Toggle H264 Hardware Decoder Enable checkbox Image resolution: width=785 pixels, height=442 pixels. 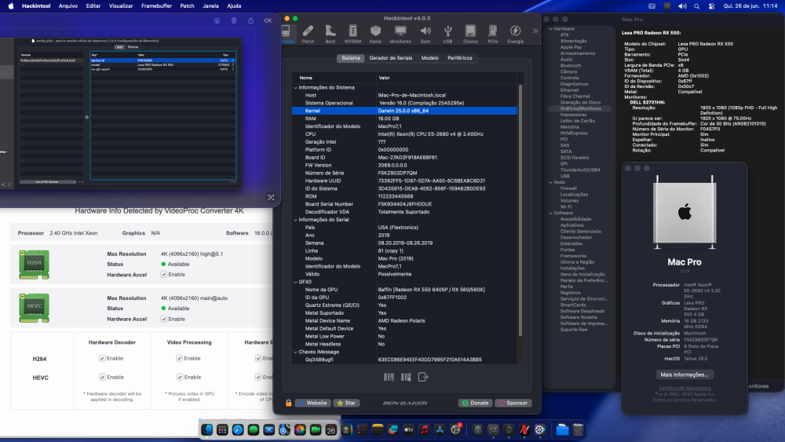[102, 359]
